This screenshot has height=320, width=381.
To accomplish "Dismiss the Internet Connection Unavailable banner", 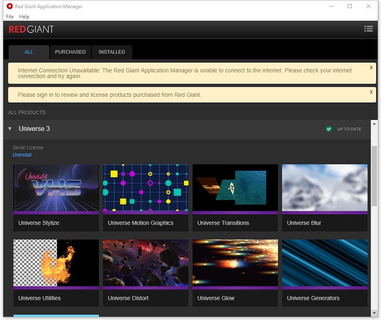I will (x=371, y=68).
